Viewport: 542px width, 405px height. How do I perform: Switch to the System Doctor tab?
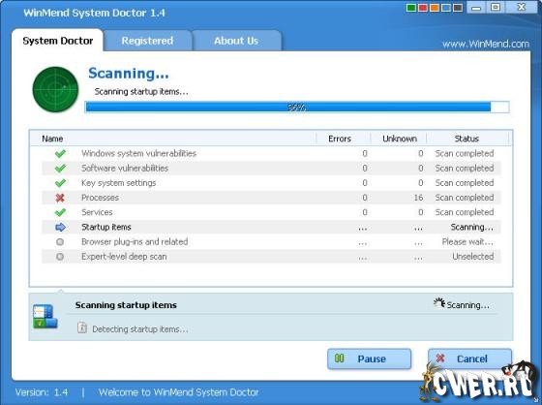click(57, 41)
